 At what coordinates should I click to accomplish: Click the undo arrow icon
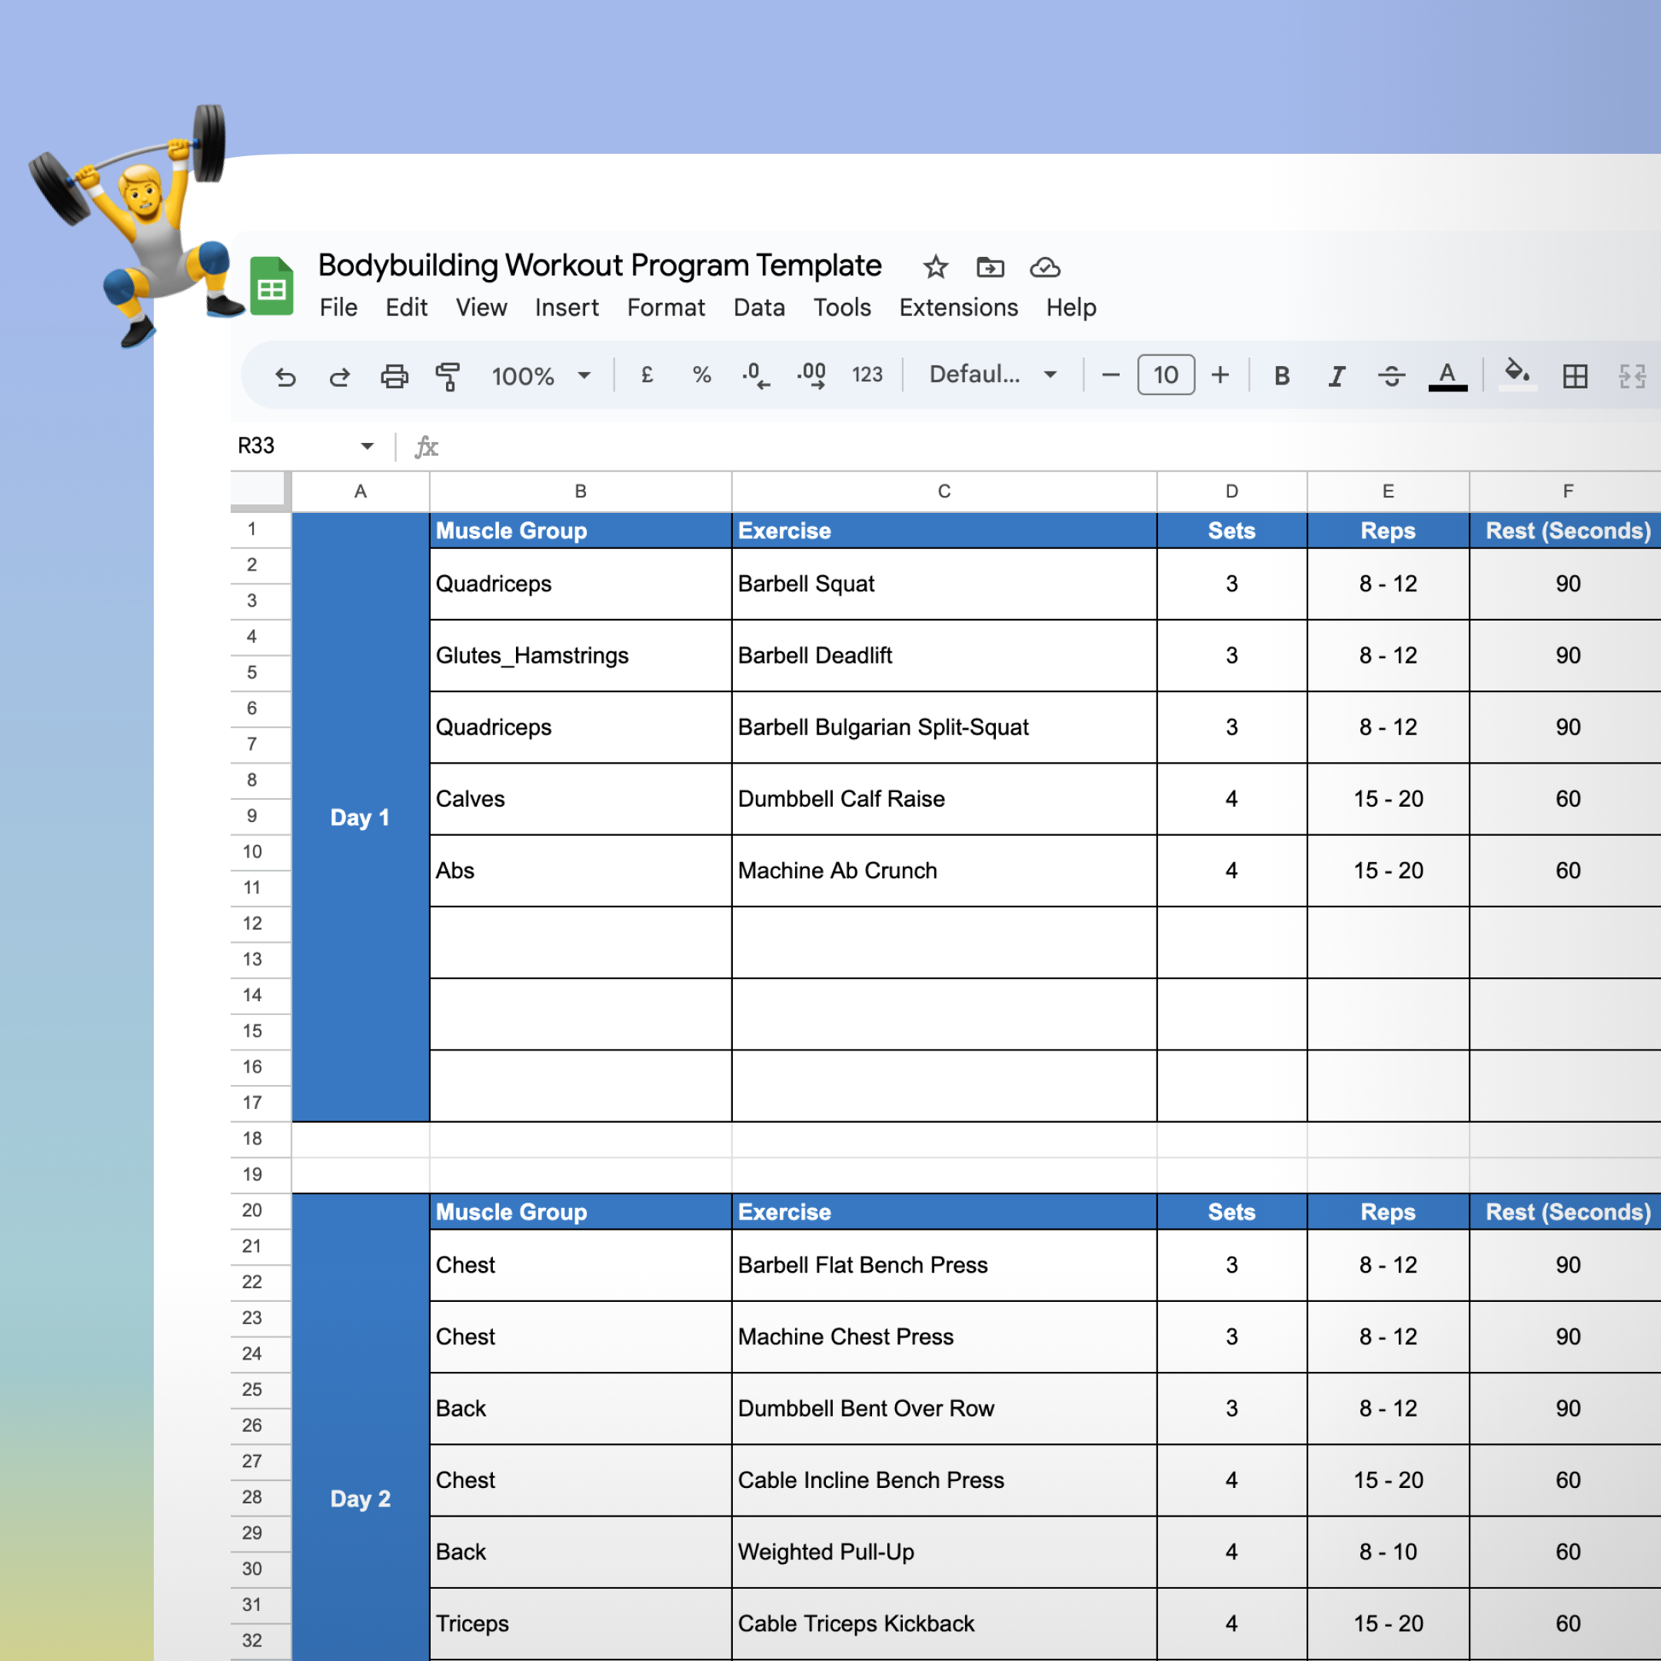click(x=285, y=376)
